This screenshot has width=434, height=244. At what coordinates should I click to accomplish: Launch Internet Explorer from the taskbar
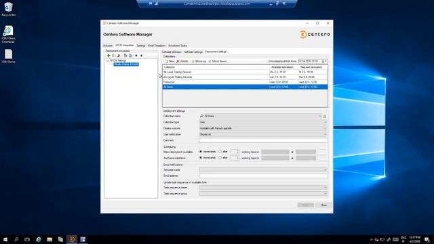[x=39, y=239]
